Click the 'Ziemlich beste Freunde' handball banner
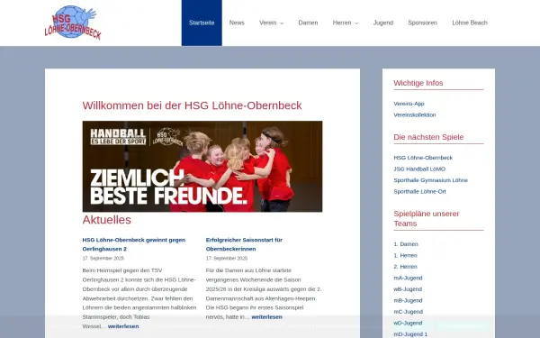The height and width of the screenshot is (338, 540). (202, 166)
